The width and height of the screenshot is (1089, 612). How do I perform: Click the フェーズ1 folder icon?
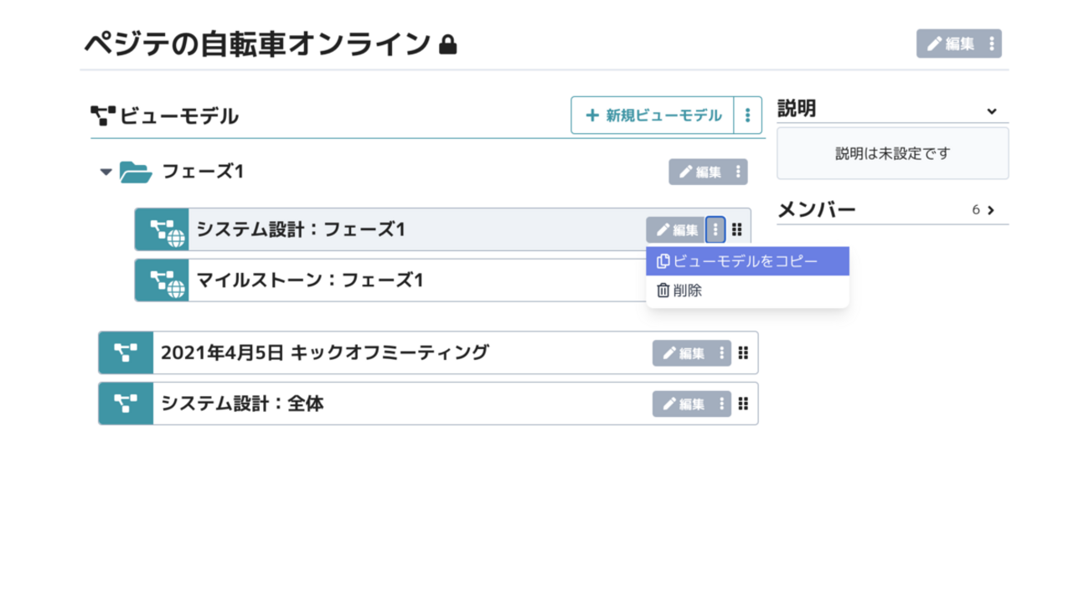click(135, 172)
